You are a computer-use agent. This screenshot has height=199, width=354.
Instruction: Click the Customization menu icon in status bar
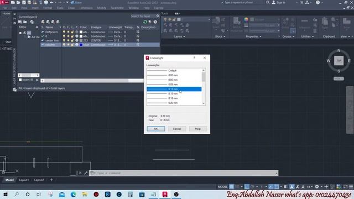[x=351, y=187]
